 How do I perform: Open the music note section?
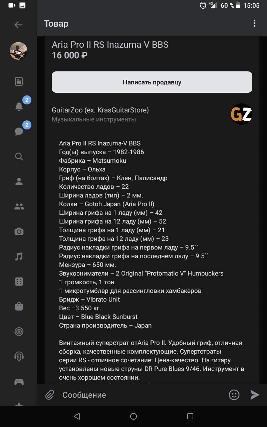(x=19, y=256)
